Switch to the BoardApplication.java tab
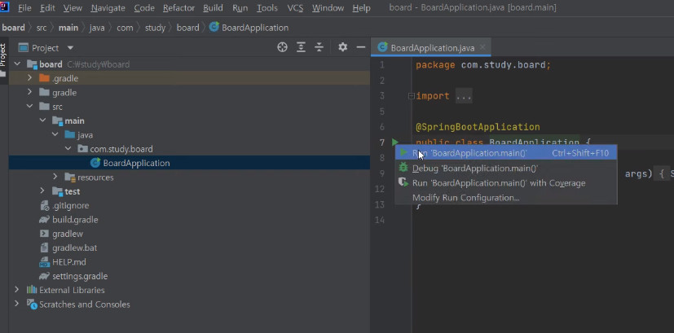 [x=433, y=48]
